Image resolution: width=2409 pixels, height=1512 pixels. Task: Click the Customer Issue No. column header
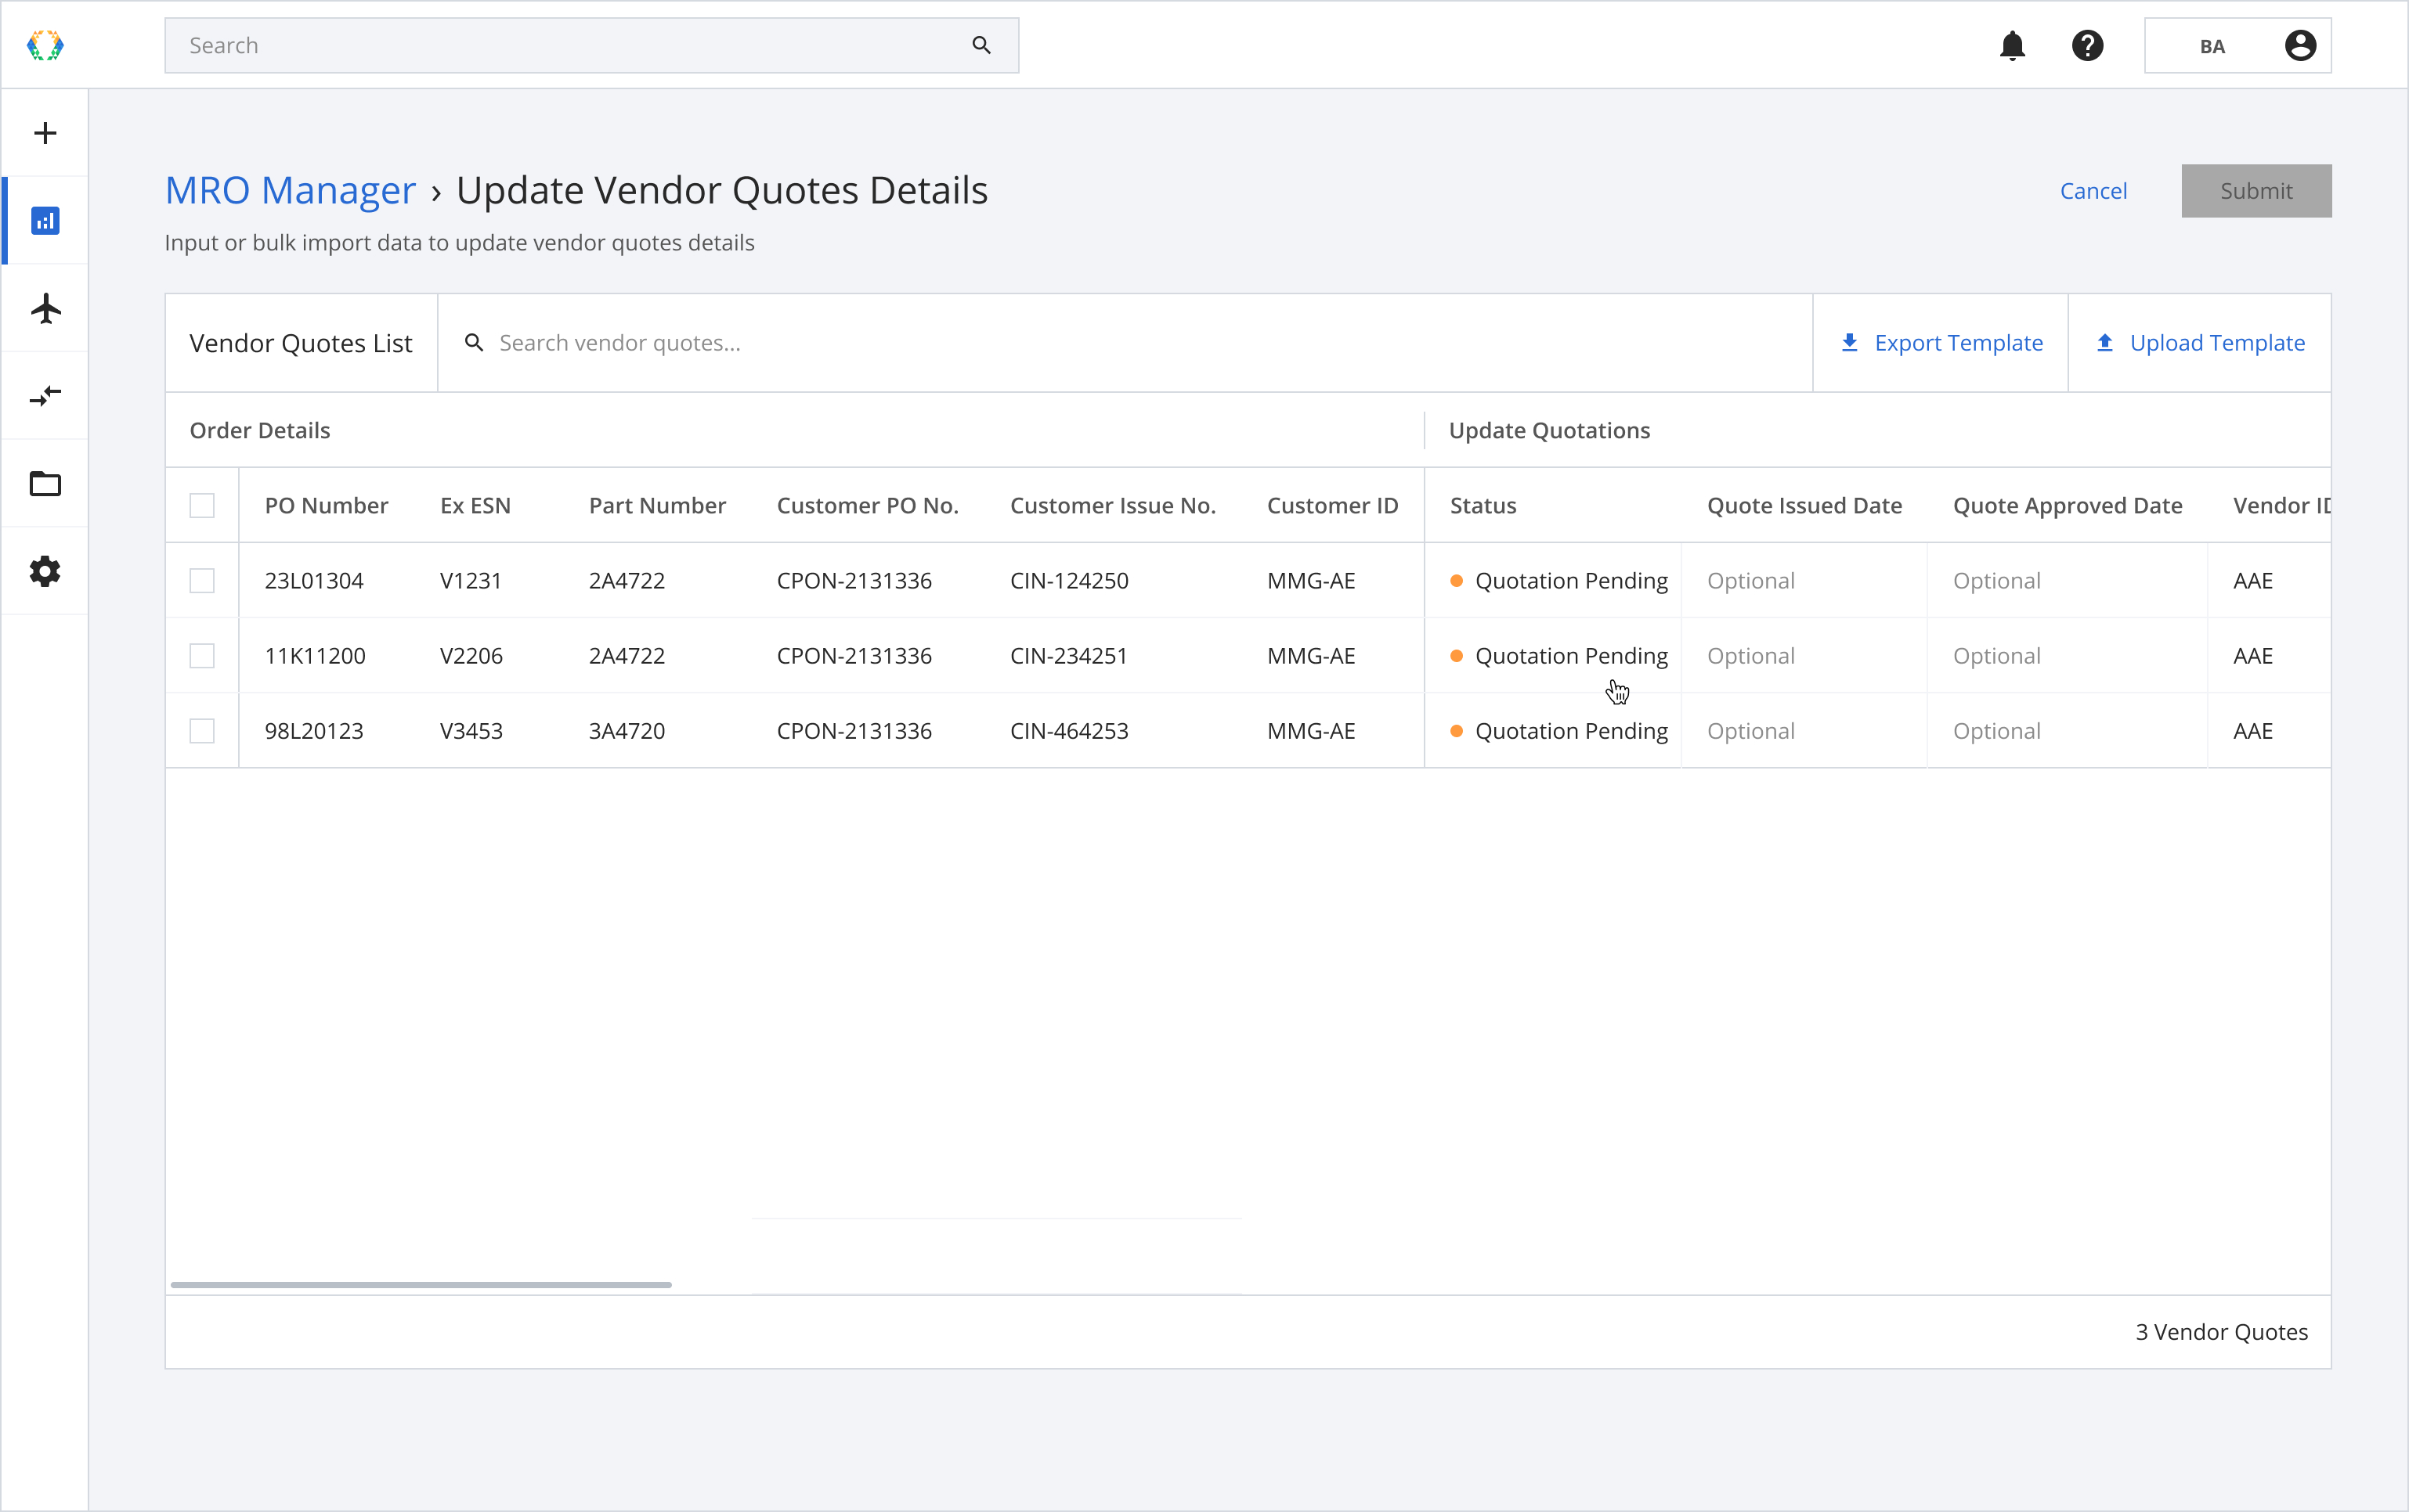(1112, 506)
